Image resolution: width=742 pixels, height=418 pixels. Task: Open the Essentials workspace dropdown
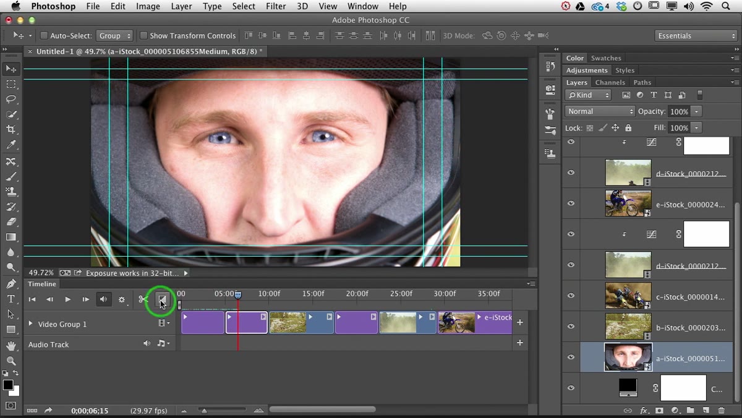click(x=696, y=36)
